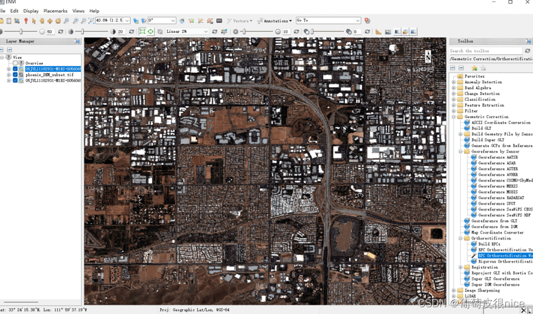
Task: Enable stretch on full extent circle icon
Action: coord(151,32)
